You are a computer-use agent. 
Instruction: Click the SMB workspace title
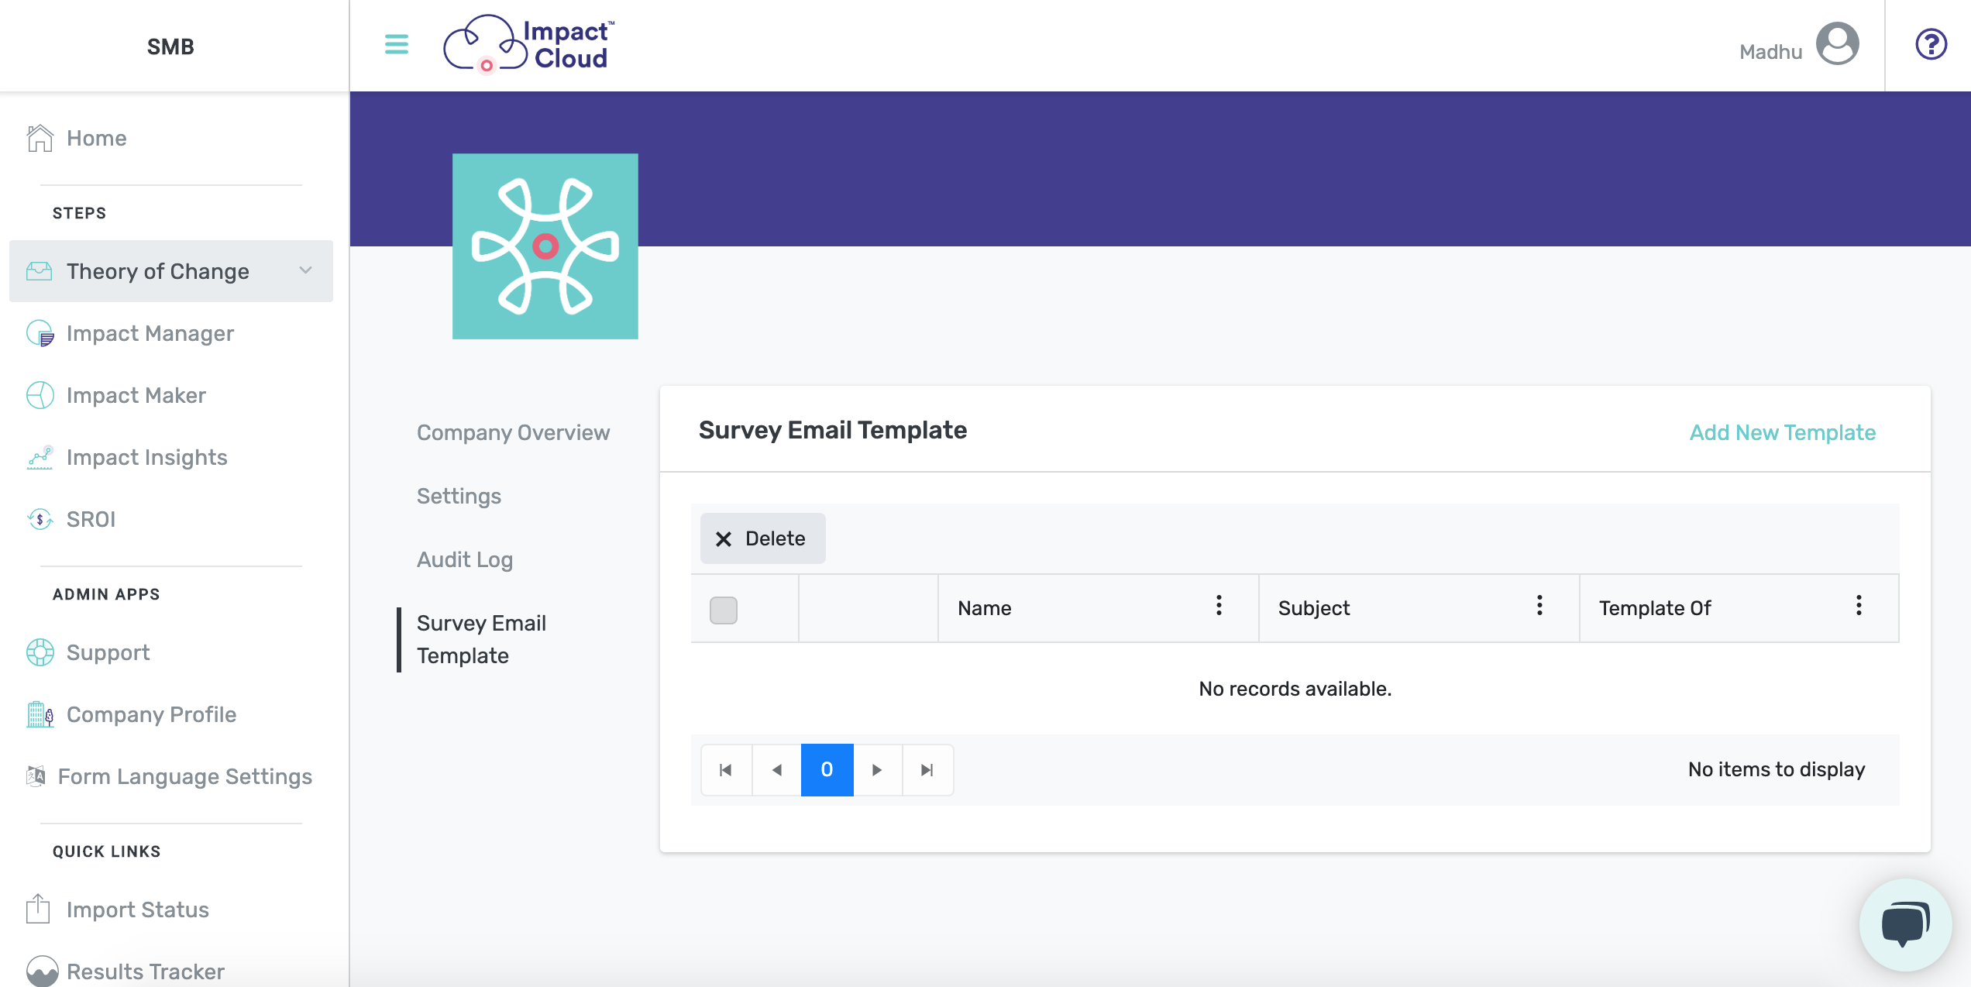pyautogui.click(x=170, y=46)
